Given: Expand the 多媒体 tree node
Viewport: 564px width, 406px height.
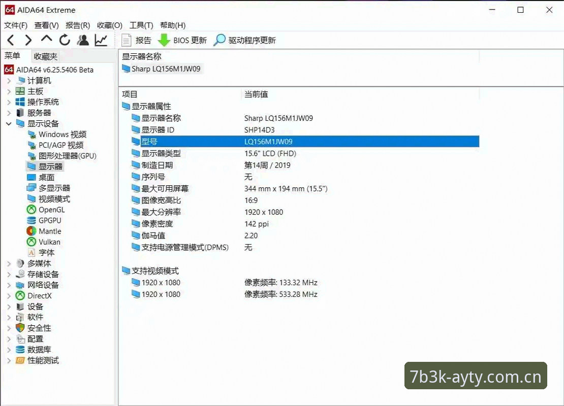Looking at the screenshot, I should point(9,264).
